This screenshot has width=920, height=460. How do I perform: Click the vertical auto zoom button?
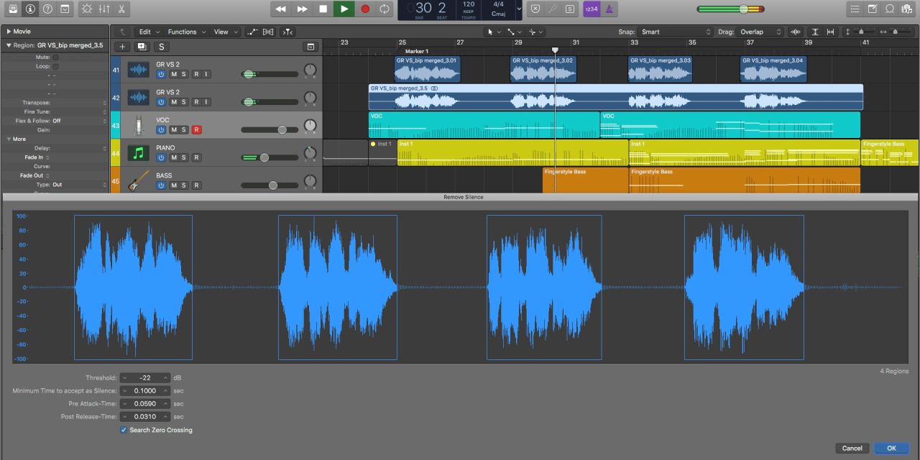[x=816, y=32]
